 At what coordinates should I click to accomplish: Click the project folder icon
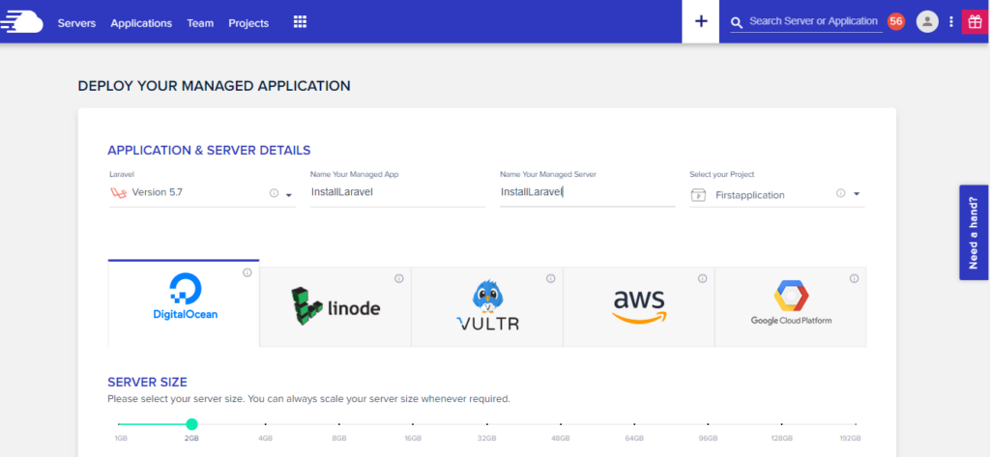click(698, 194)
